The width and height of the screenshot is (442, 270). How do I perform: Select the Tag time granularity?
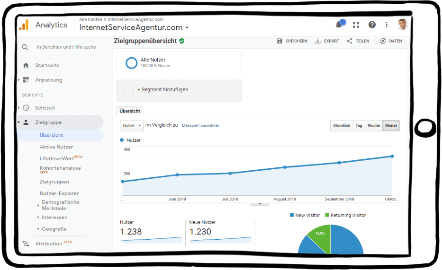[x=359, y=125]
